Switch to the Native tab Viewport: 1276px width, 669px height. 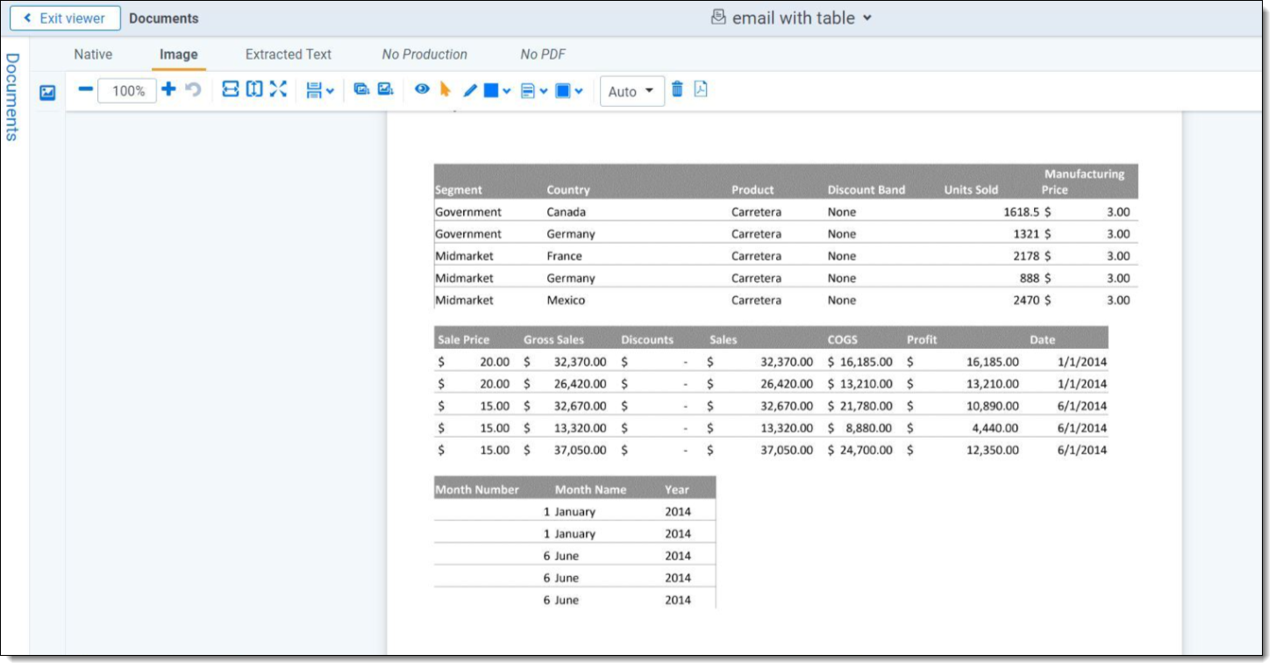click(93, 54)
